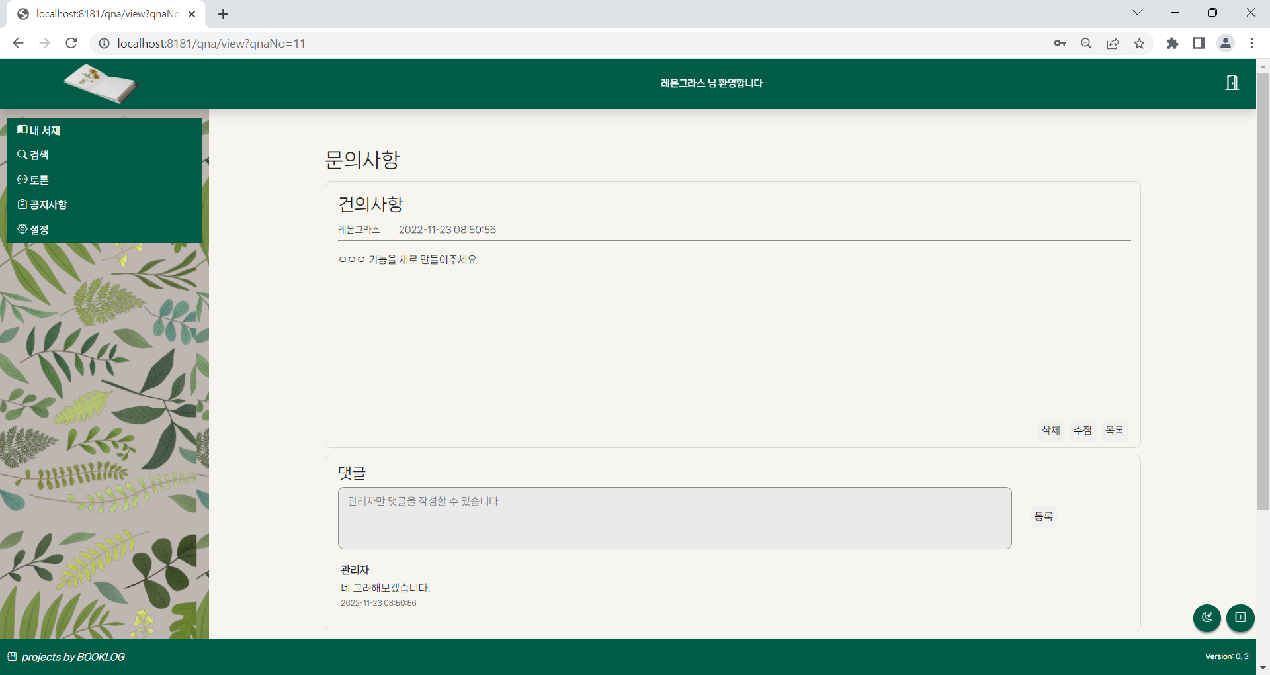Image resolution: width=1270 pixels, height=675 pixels.
Task: Click the 등록 comment submit button
Action: 1043,517
